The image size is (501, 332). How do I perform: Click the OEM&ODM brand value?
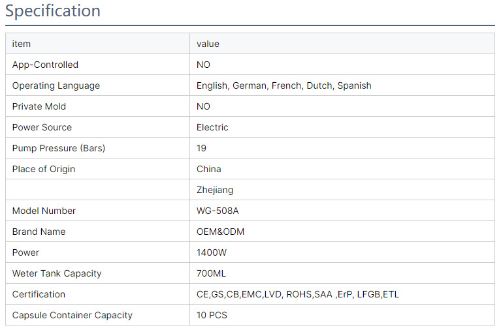221,232
